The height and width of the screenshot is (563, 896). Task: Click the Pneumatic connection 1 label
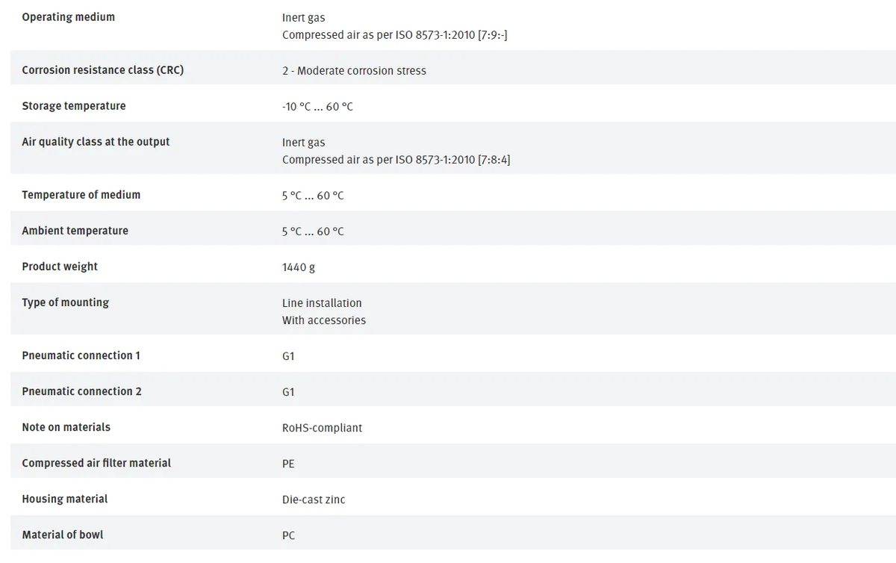coord(81,355)
